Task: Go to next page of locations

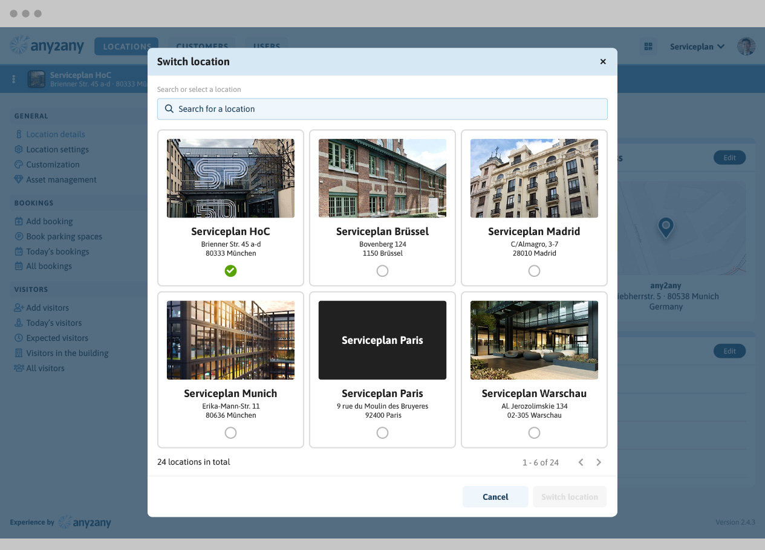Action: click(599, 462)
